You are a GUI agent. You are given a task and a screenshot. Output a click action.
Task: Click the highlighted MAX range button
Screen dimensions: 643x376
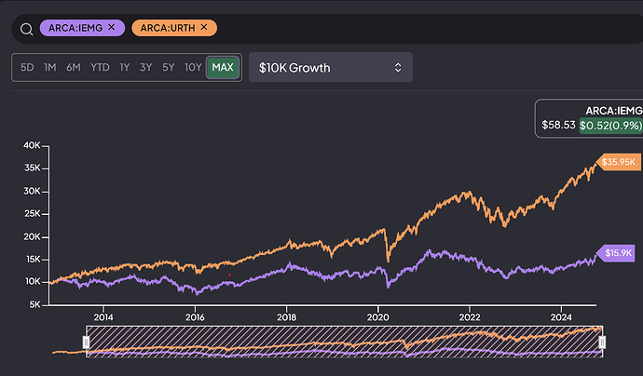[x=223, y=67]
